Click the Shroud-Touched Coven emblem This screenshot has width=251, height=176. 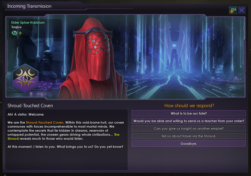pos(25,78)
